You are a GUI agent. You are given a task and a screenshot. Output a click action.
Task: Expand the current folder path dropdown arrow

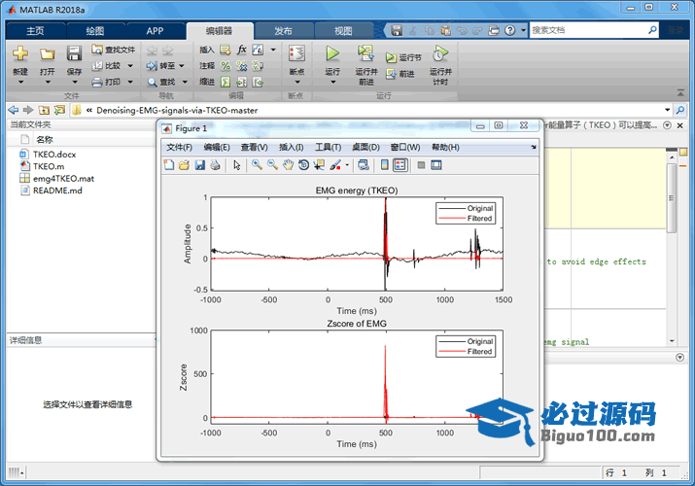coord(667,110)
